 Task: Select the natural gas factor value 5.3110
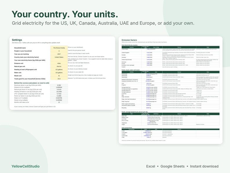point(59,89)
